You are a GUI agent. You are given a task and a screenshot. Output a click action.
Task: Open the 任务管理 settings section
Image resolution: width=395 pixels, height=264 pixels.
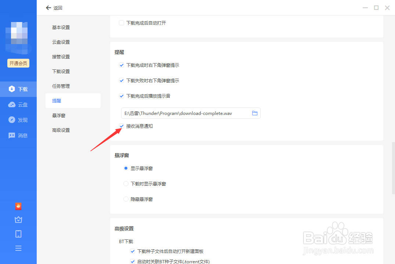pos(61,86)
